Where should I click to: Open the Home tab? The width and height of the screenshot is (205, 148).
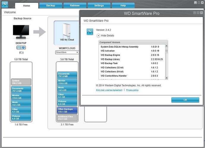point(26,6)
